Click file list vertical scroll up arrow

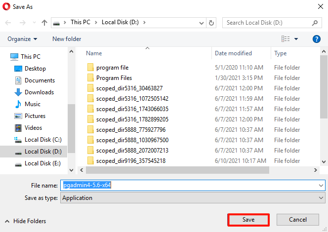point(324,51)
